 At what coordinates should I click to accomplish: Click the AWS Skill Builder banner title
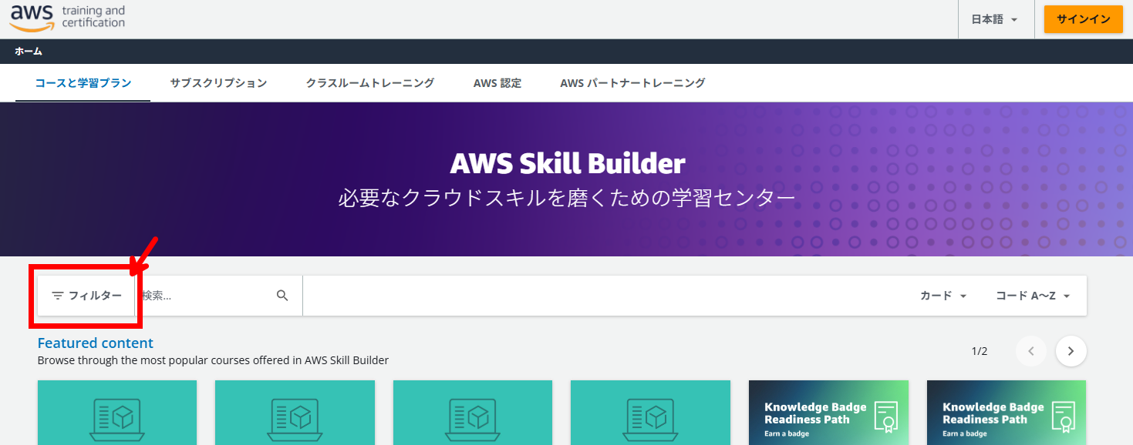(x=567, y=163)
